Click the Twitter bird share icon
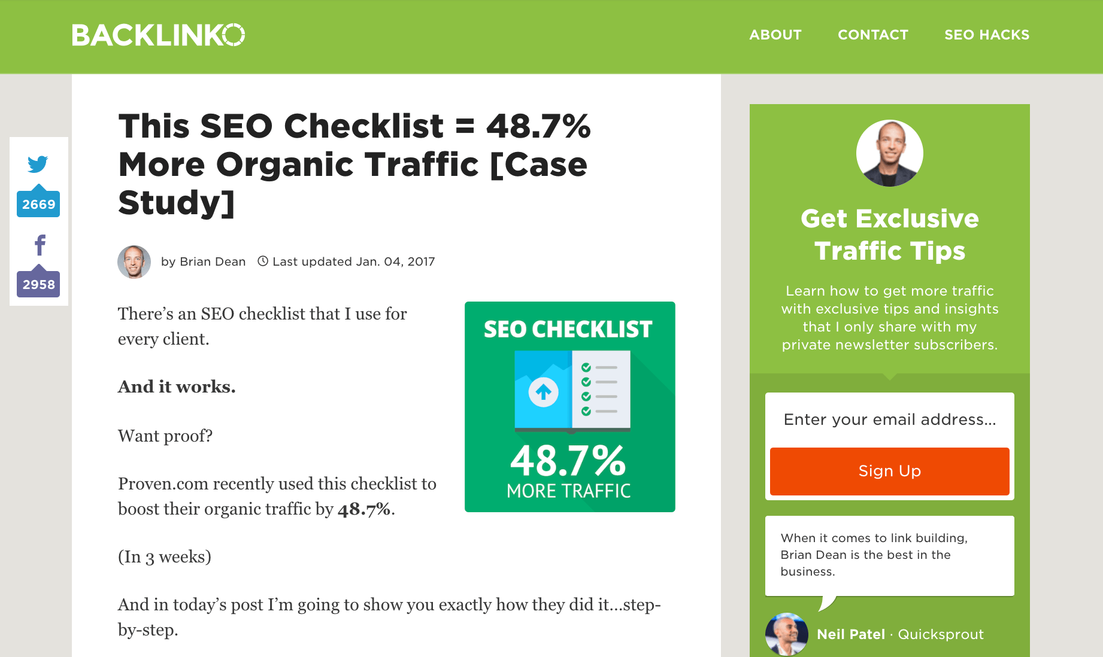 [38, 164]
